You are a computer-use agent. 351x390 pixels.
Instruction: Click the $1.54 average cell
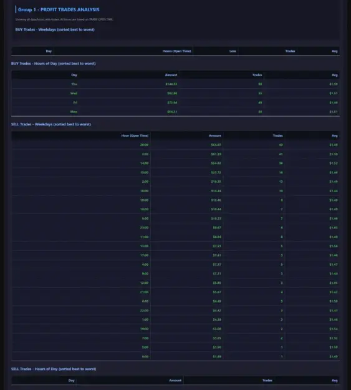tap(334, 329)
